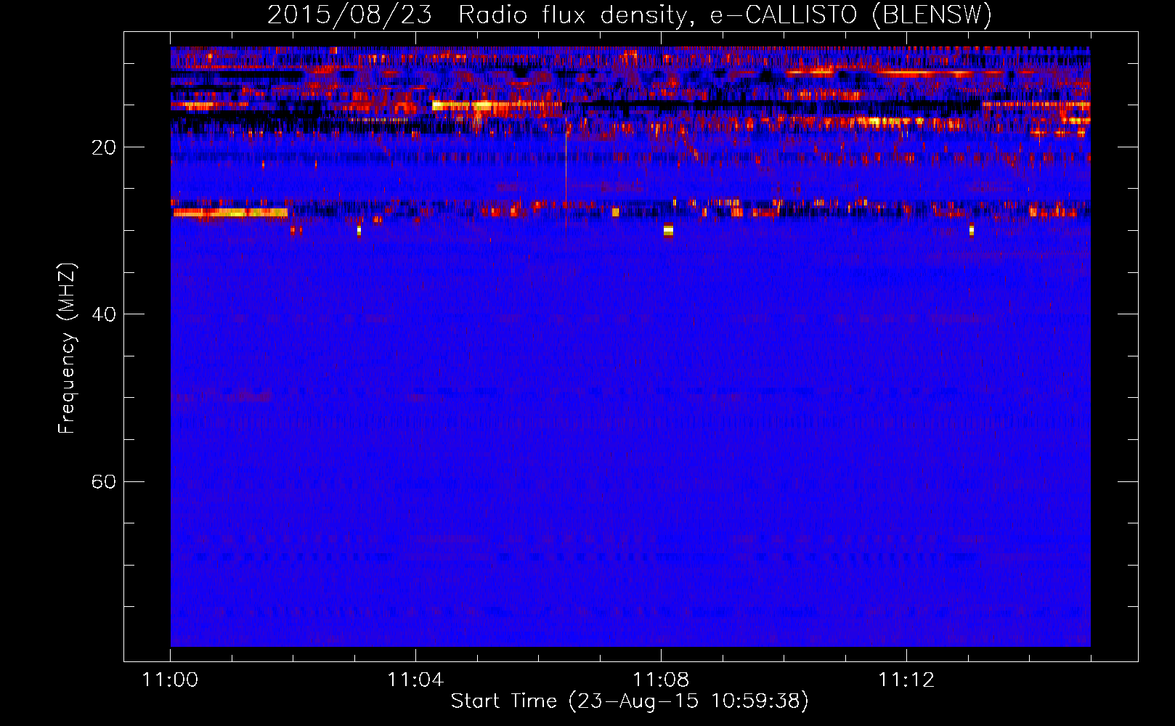1175x726 pixels.
Task: Click the bright yellow burst near 11:00 at 28 MHz
Action: (x=230, y=213)
